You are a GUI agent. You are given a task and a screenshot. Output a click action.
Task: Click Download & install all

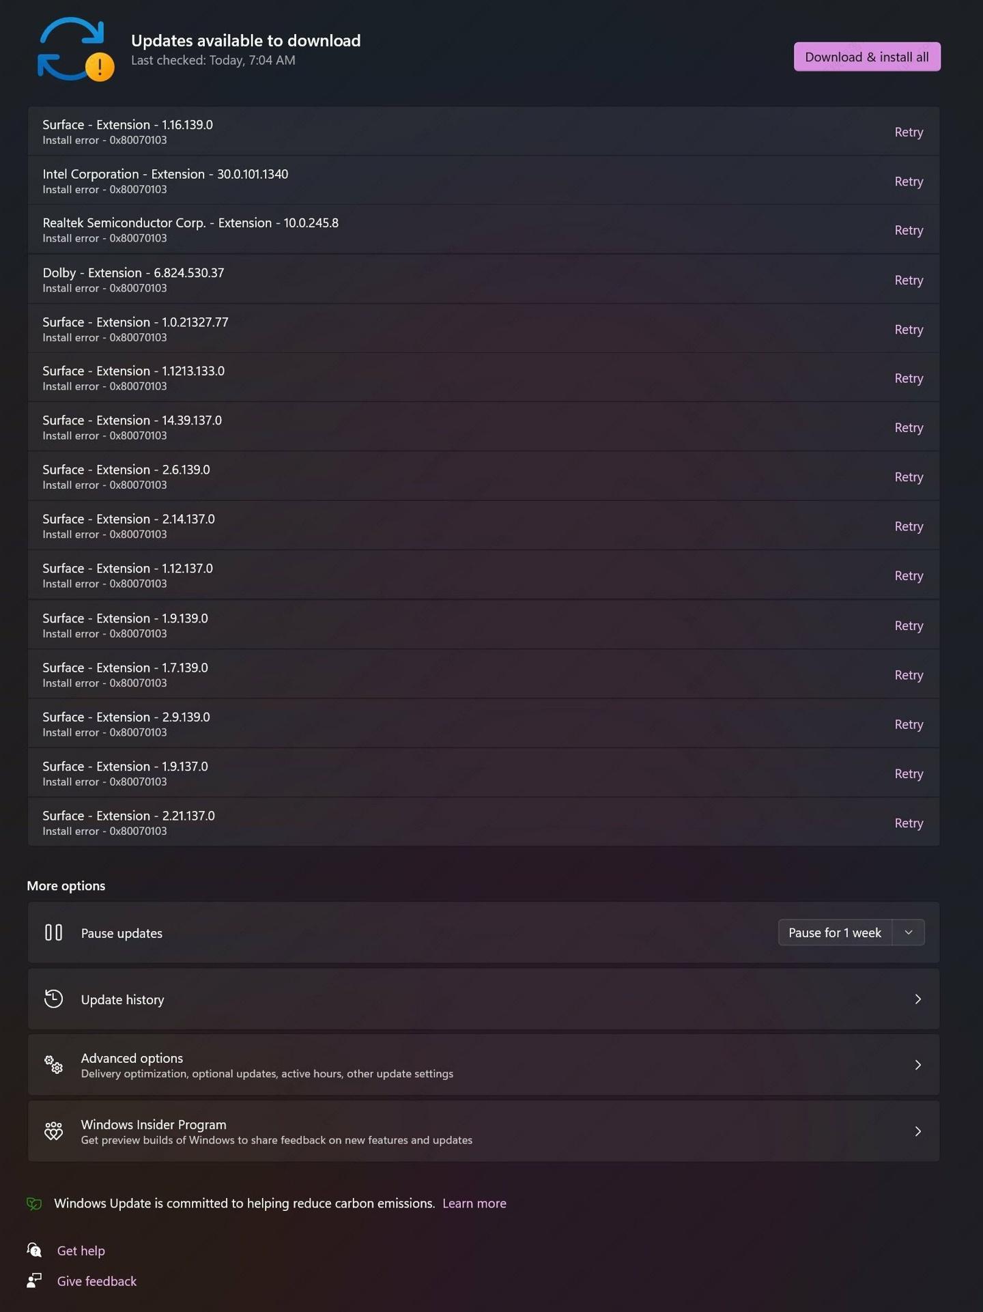click(x=867, y=57)
